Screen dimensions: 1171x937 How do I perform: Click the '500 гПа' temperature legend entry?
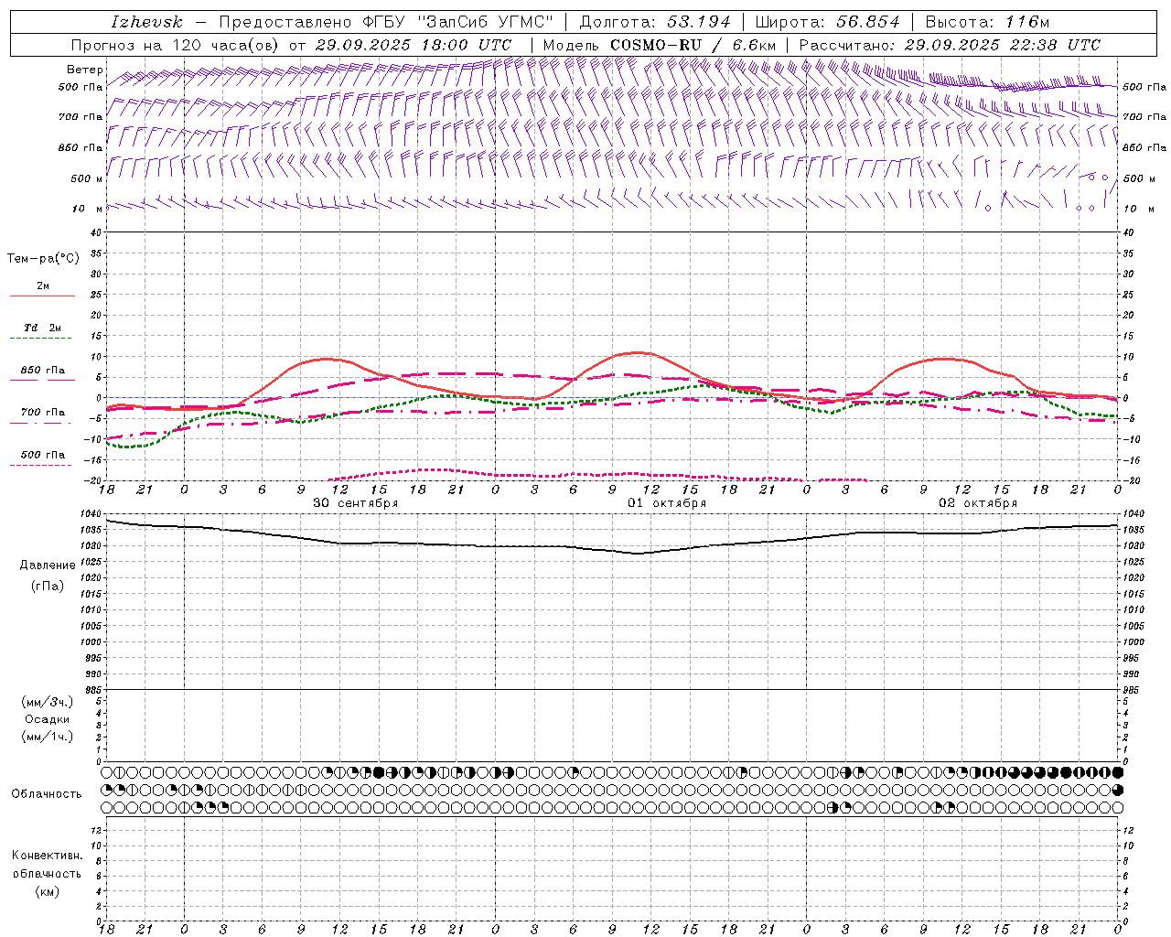pos(43,455)
